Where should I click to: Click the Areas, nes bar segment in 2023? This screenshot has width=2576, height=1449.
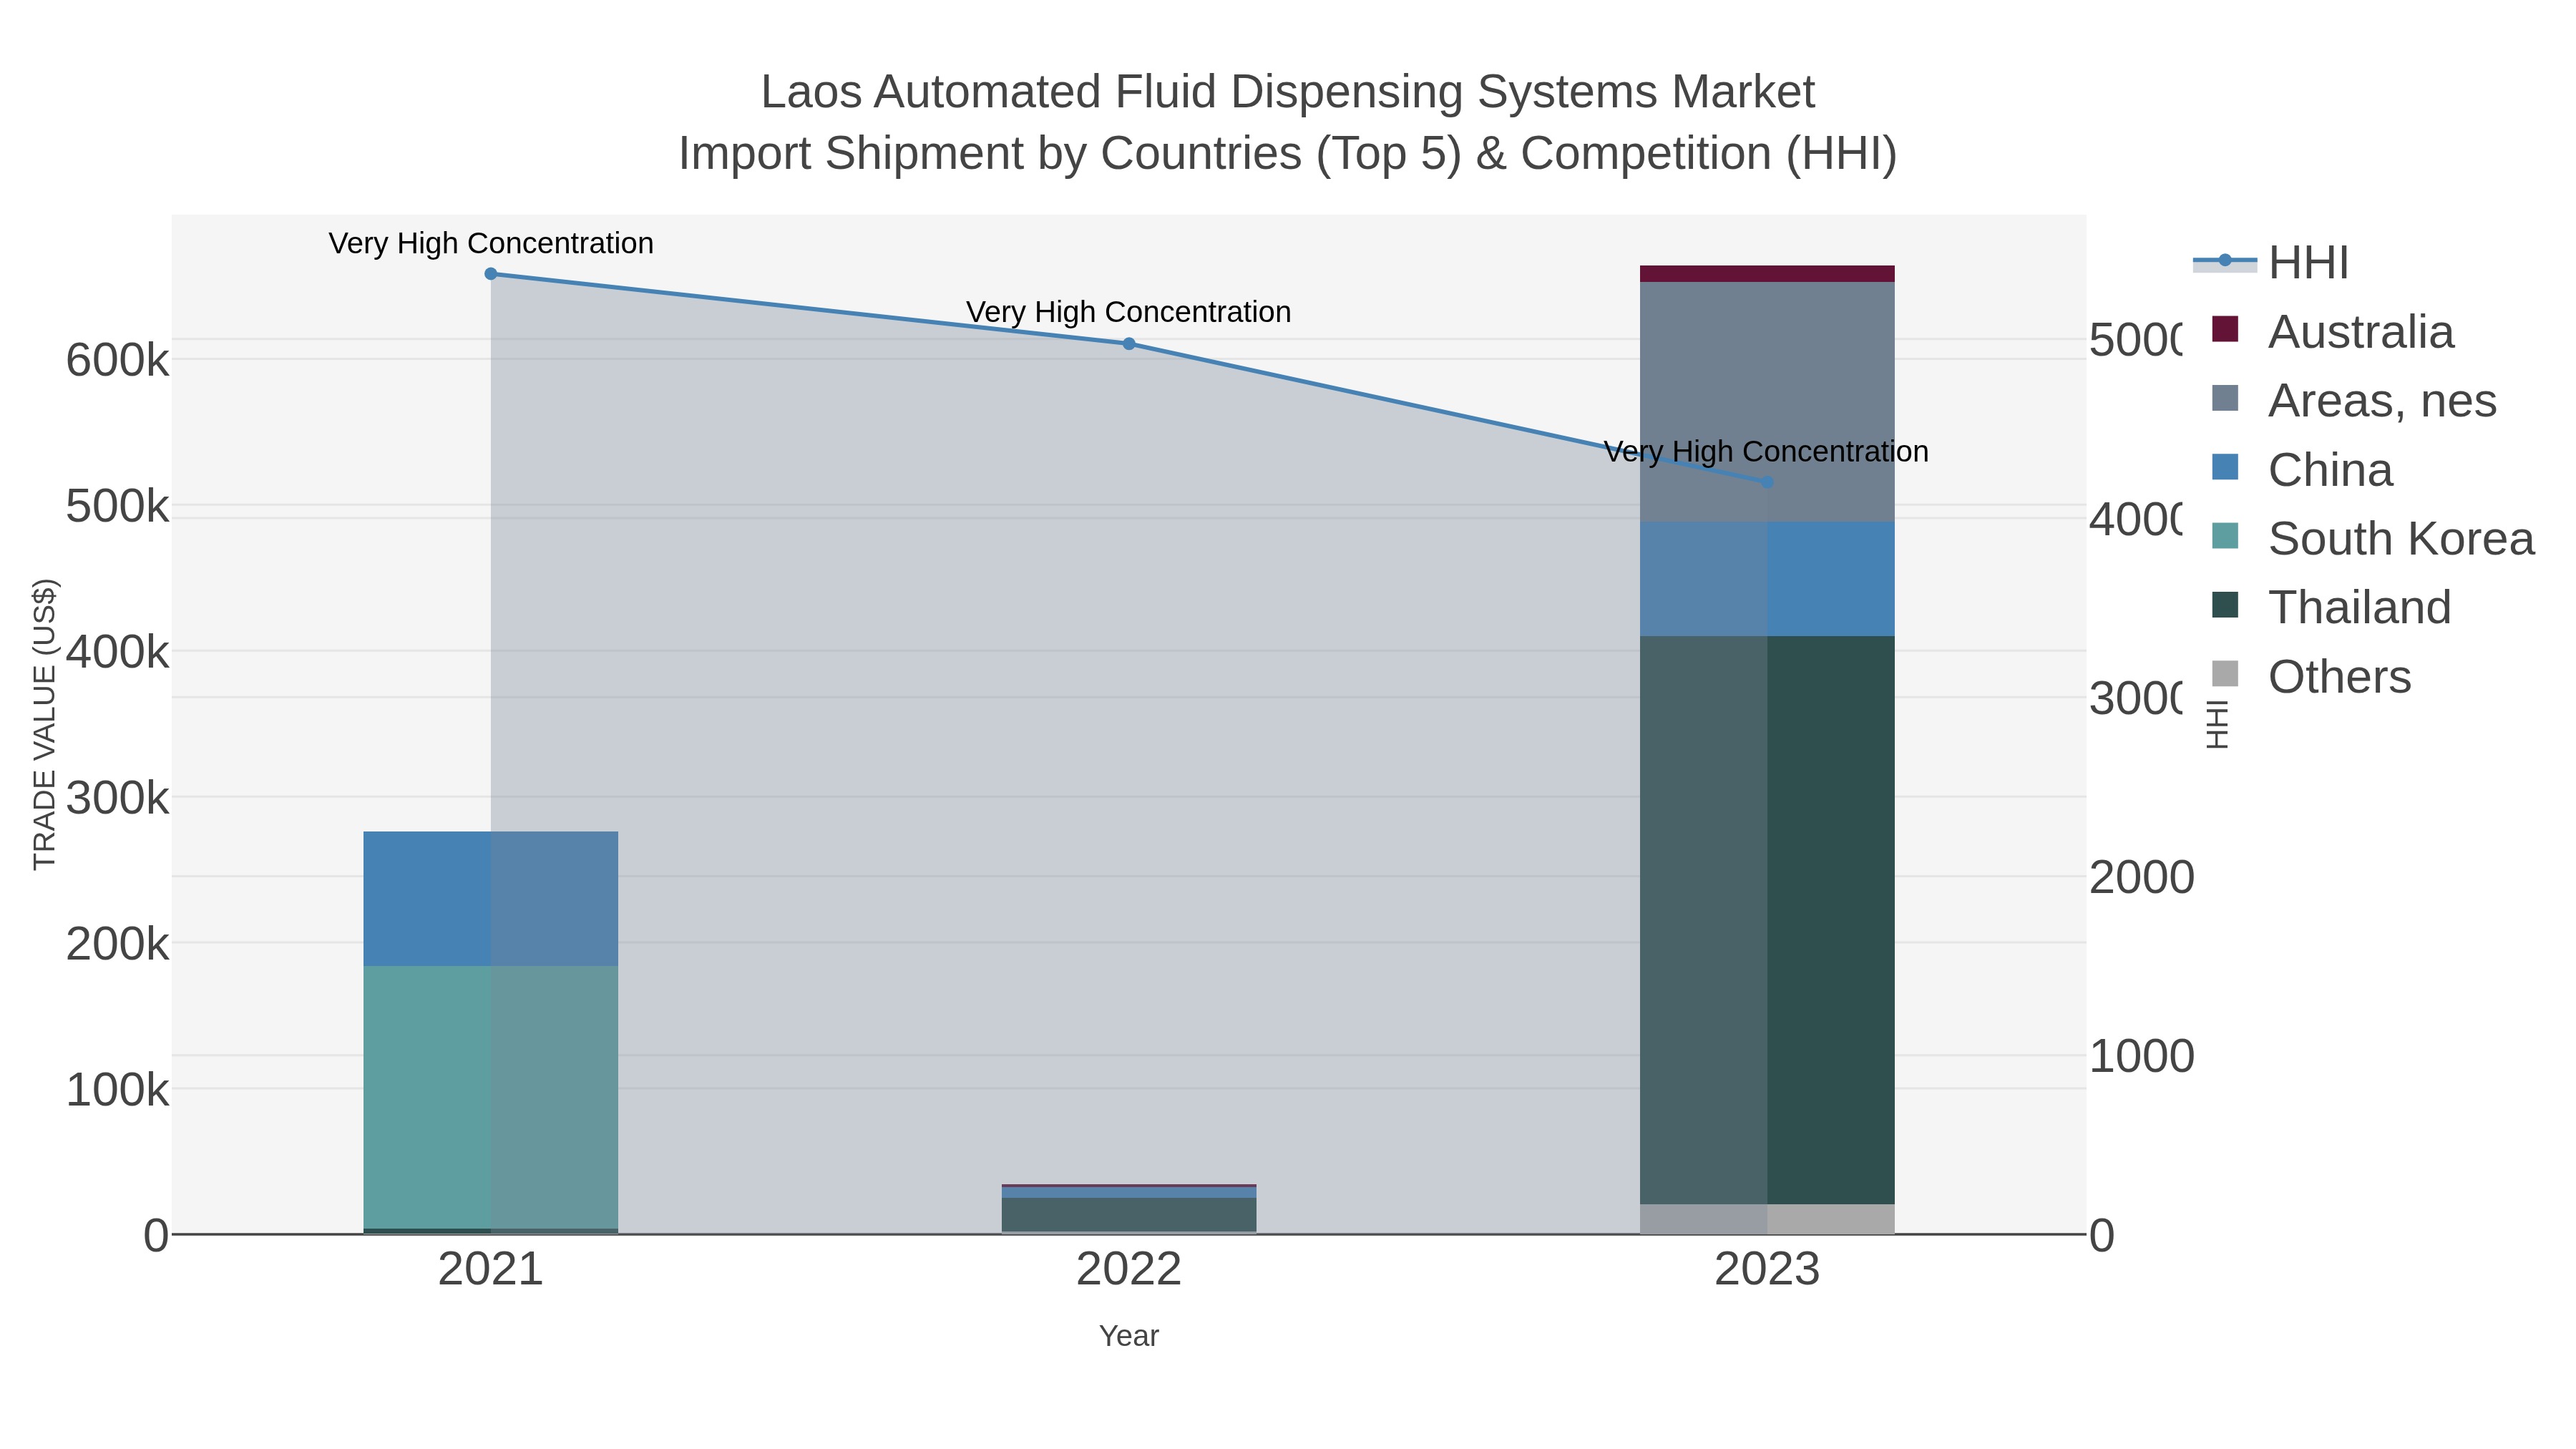1767,402
